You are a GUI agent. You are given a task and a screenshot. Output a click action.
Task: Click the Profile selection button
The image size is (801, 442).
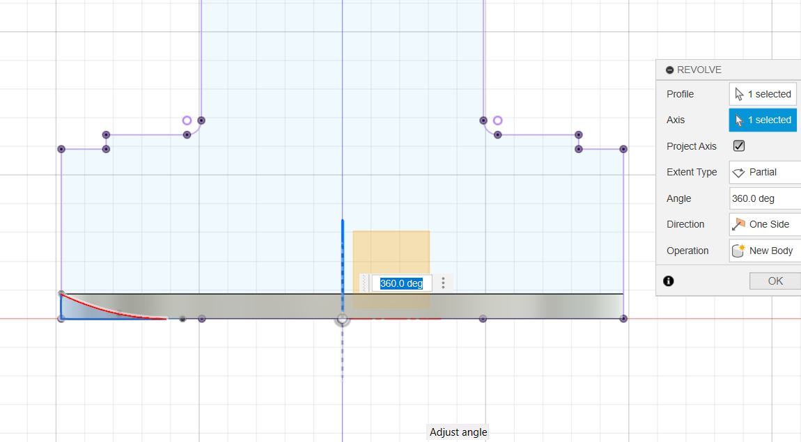[763, 94]
